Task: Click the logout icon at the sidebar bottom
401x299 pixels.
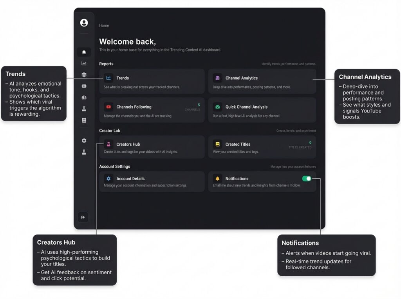Action: point(83,217)
